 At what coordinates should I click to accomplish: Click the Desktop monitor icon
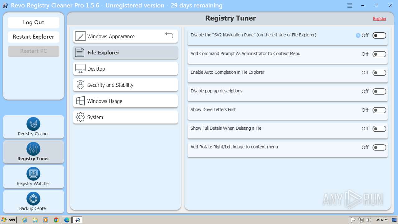click(80, 69)
